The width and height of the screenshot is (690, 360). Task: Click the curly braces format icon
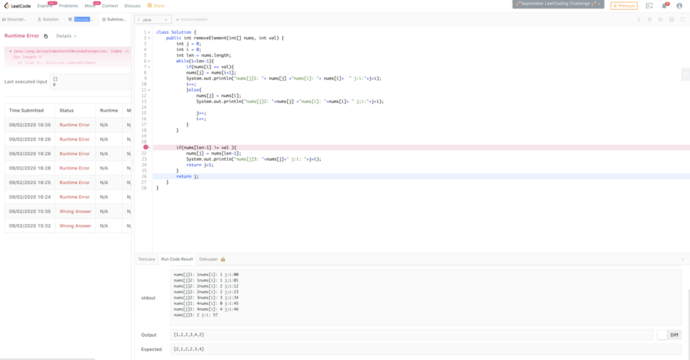(x=649, y=19)
